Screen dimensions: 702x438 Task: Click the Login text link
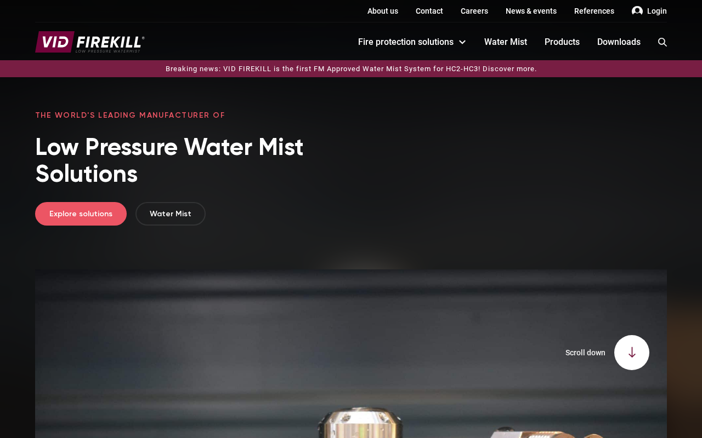click(657, 11)
